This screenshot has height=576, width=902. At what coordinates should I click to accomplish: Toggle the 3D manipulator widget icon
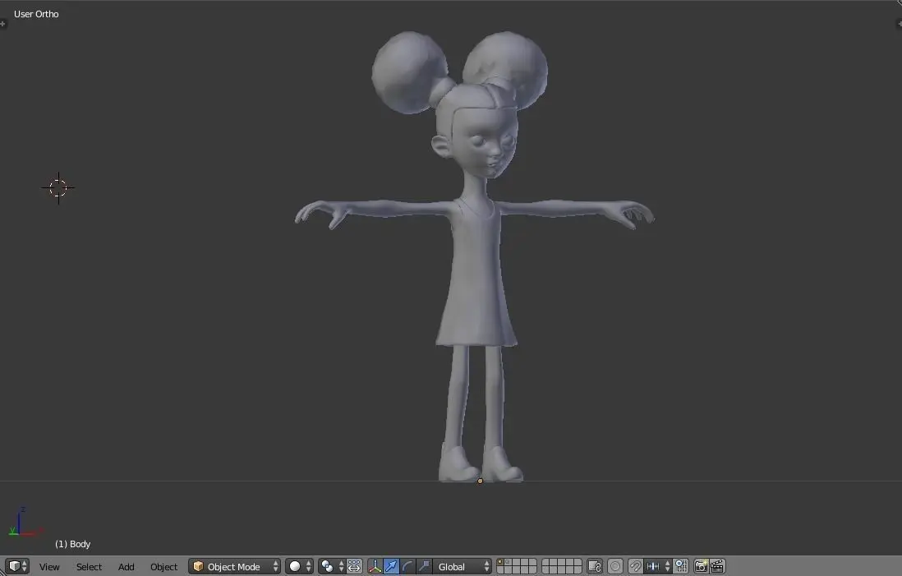pos(375,566)
